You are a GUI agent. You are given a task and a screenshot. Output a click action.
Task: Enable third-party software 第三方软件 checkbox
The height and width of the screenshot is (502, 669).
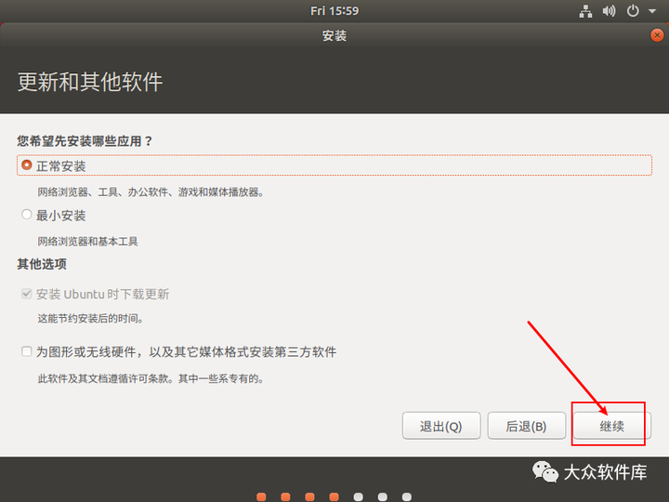pos(26,351)
